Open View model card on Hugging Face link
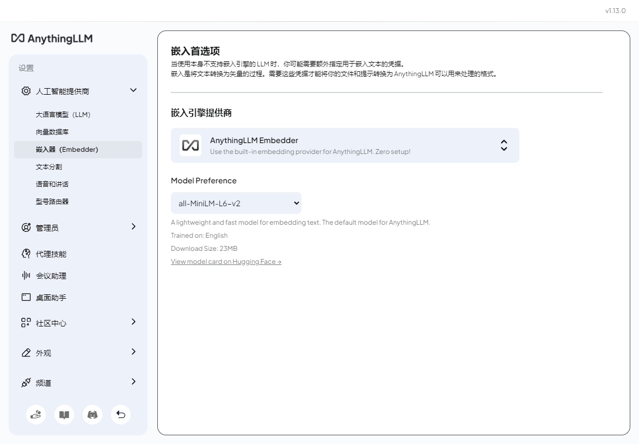 (x=226, y=262)
